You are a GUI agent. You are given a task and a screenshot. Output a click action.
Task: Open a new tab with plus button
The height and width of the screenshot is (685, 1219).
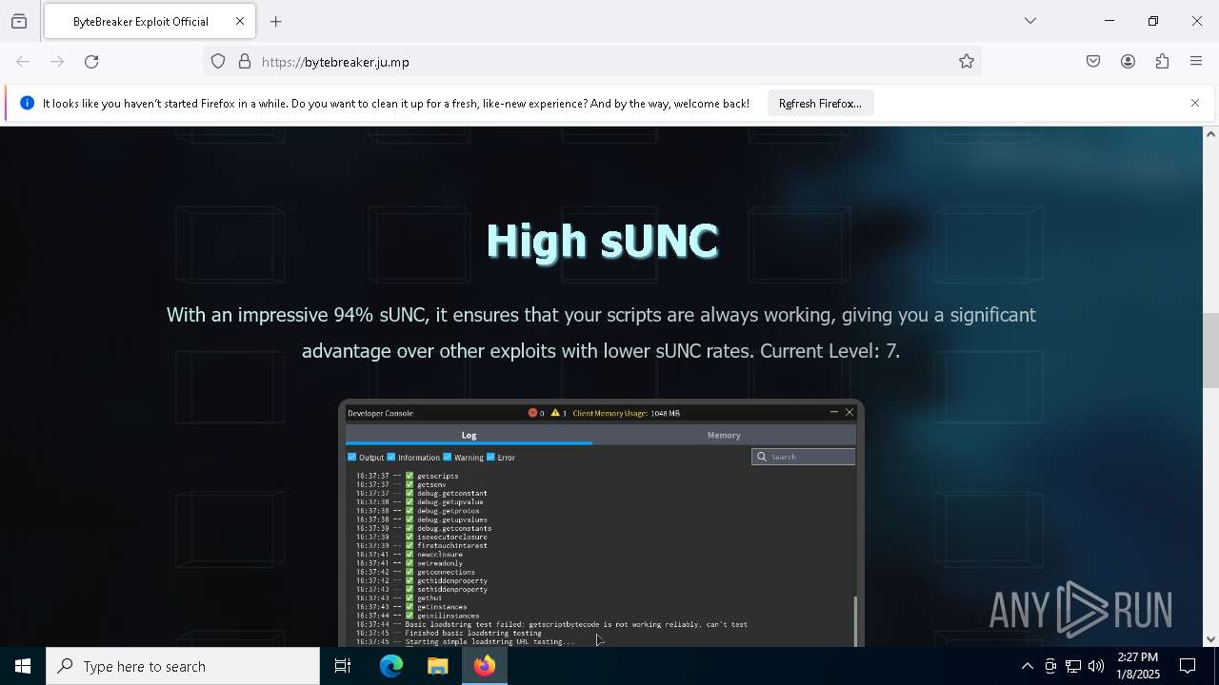pyautogui.click(x=276, y=21)
